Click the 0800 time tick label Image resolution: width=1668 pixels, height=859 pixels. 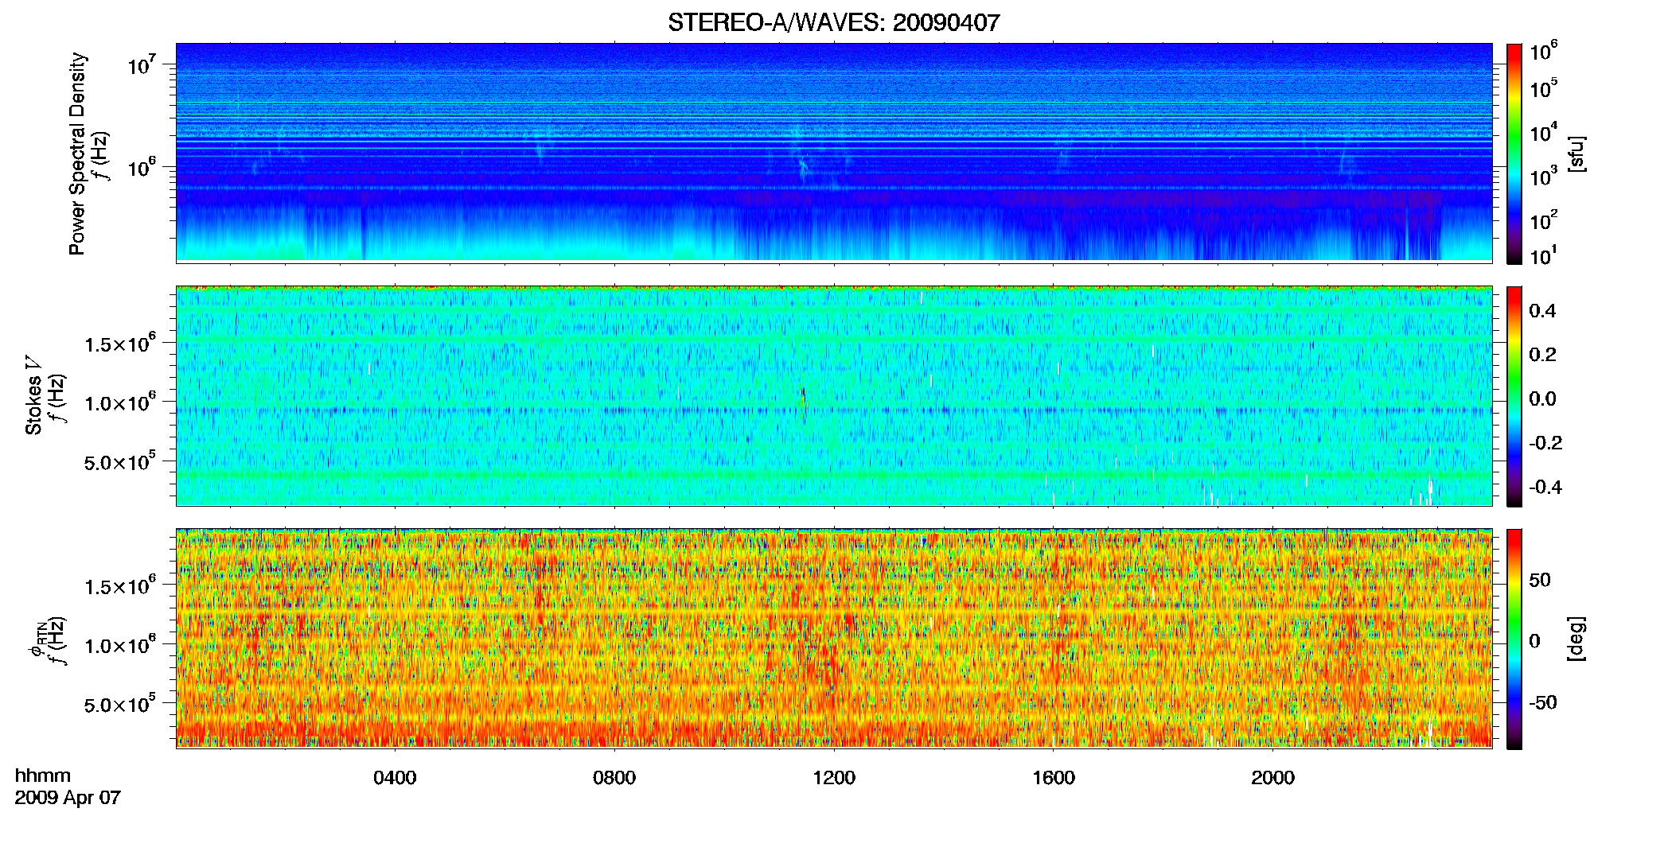pyautogui.click(x=614, y=778)
